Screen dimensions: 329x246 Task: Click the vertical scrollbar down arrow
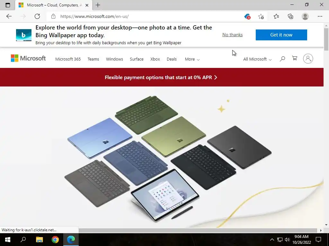[326, 225]
